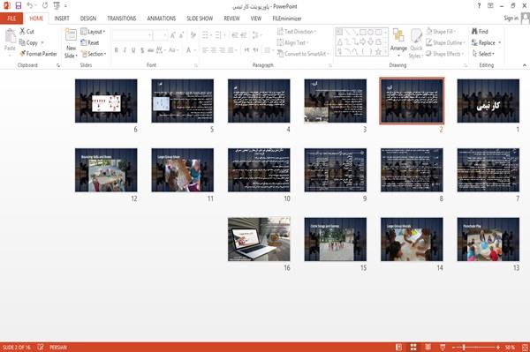The width and height of the screenshot is (530, 352).
Task: Click the Save icon in quick access toolbar
Action: coord(19,5)
